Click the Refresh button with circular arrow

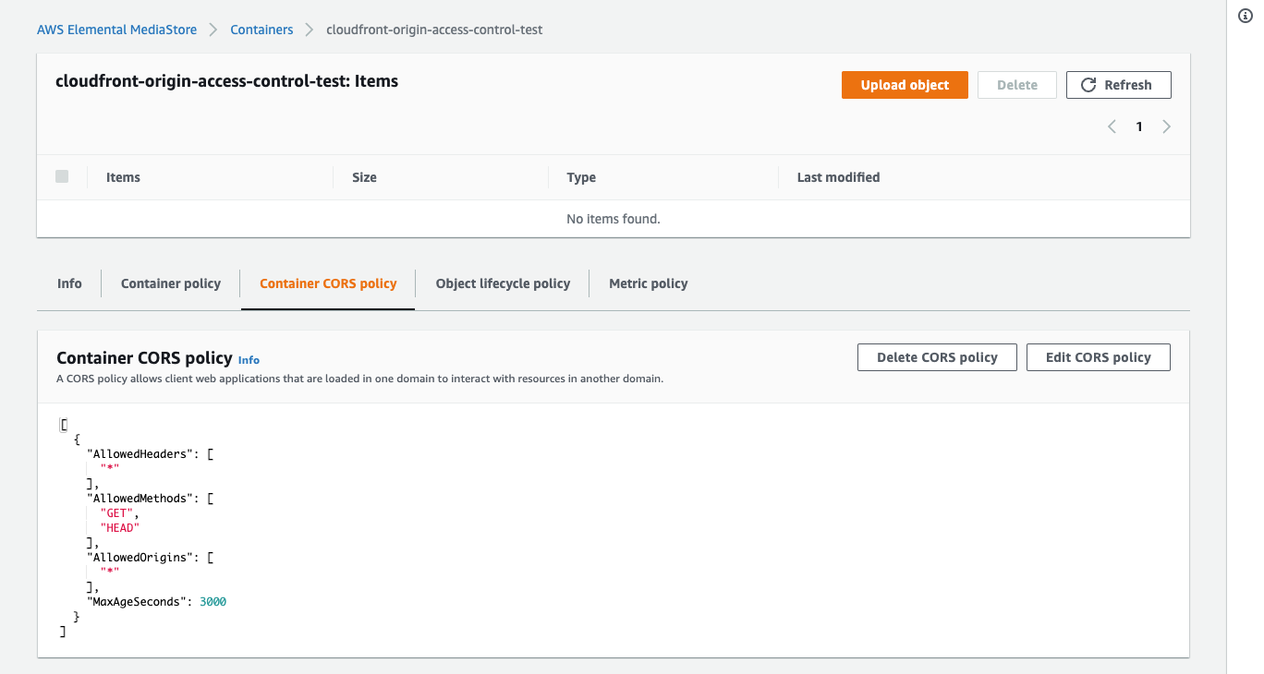[x=1118, y=85]
